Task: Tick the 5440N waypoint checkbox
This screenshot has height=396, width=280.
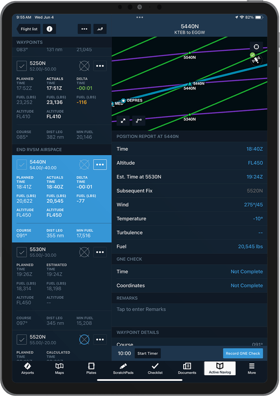Action: click(x=22, y=165)
